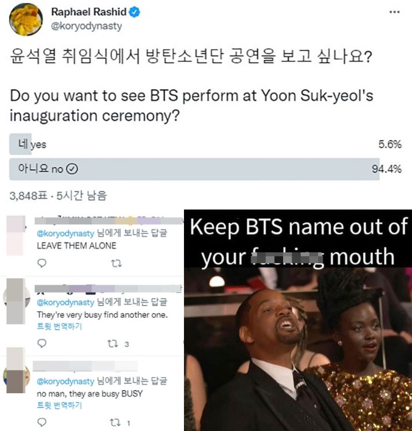The width and height of the screenshot is (412, 431).
Task: Open the @koryodynasty handle under Raphael Rashid
Action: (x=86, y=26)
